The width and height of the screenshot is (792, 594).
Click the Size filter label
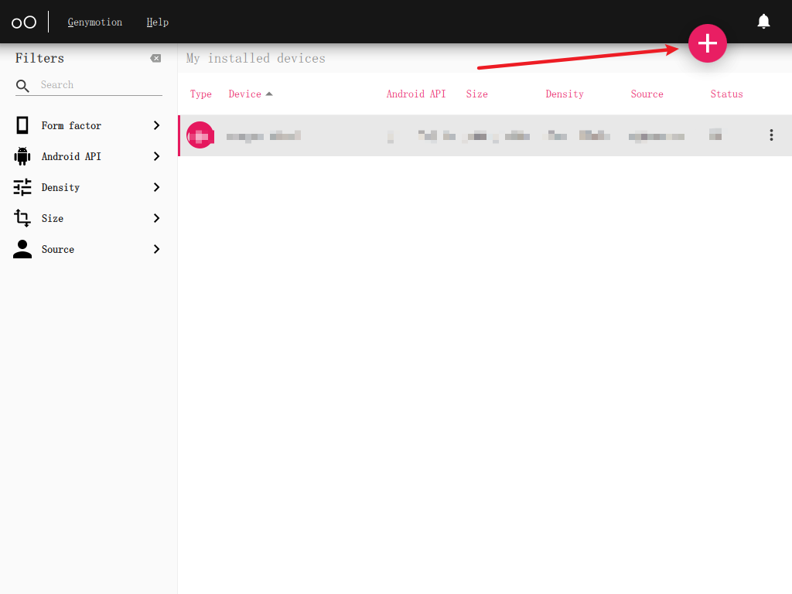[53, 218]
